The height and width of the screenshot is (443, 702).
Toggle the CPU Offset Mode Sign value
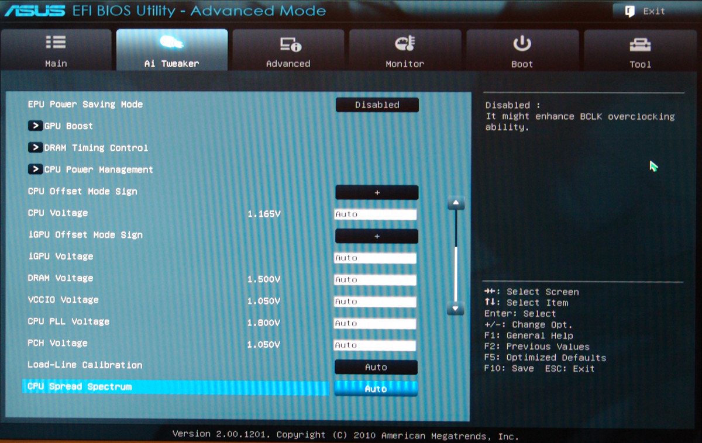point(377,192)
